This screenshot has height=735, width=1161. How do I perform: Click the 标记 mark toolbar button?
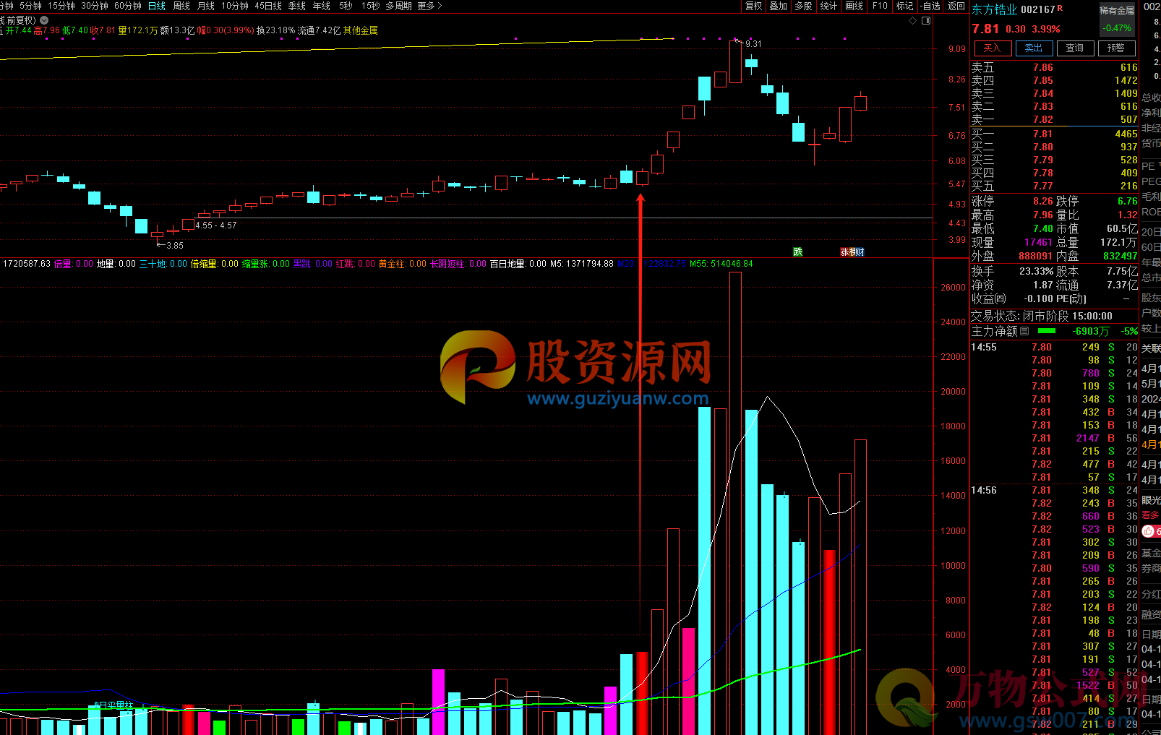click(x=904, y=6)
